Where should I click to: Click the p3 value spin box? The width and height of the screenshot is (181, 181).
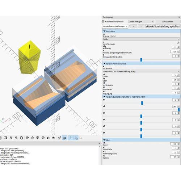coord(176,113)
